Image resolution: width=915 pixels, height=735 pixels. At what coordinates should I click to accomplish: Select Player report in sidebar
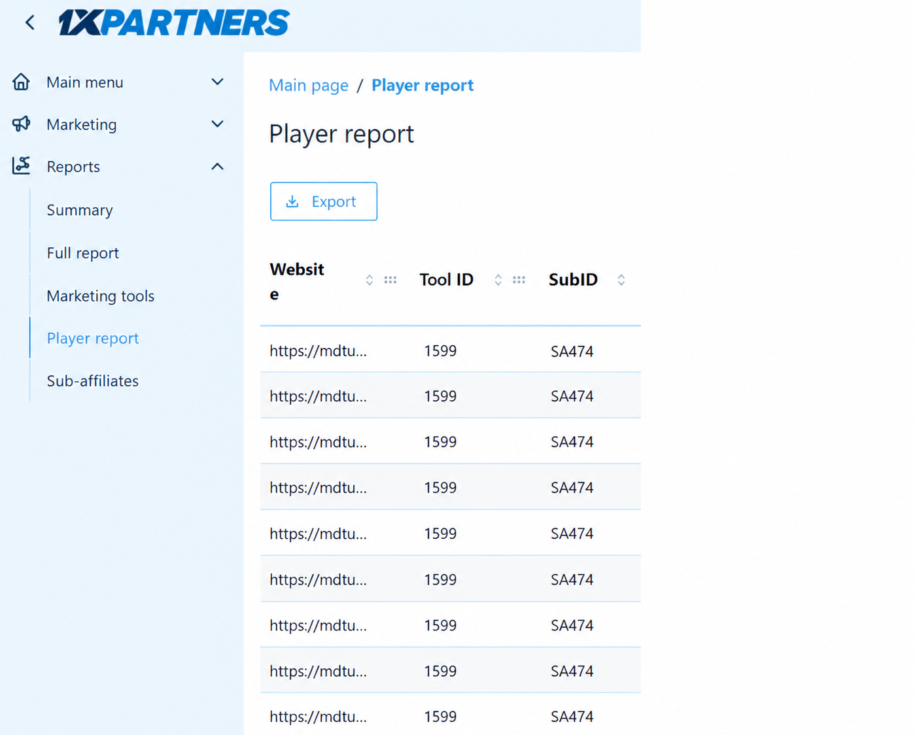[93, 338]
